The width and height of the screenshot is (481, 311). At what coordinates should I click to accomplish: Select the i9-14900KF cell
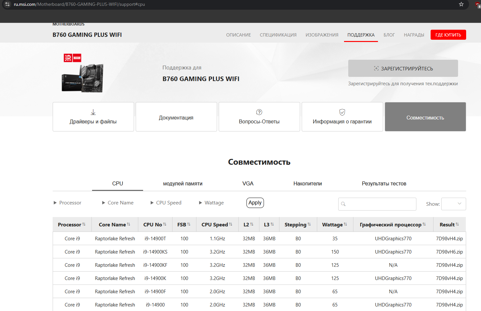(x=155, y=265)
